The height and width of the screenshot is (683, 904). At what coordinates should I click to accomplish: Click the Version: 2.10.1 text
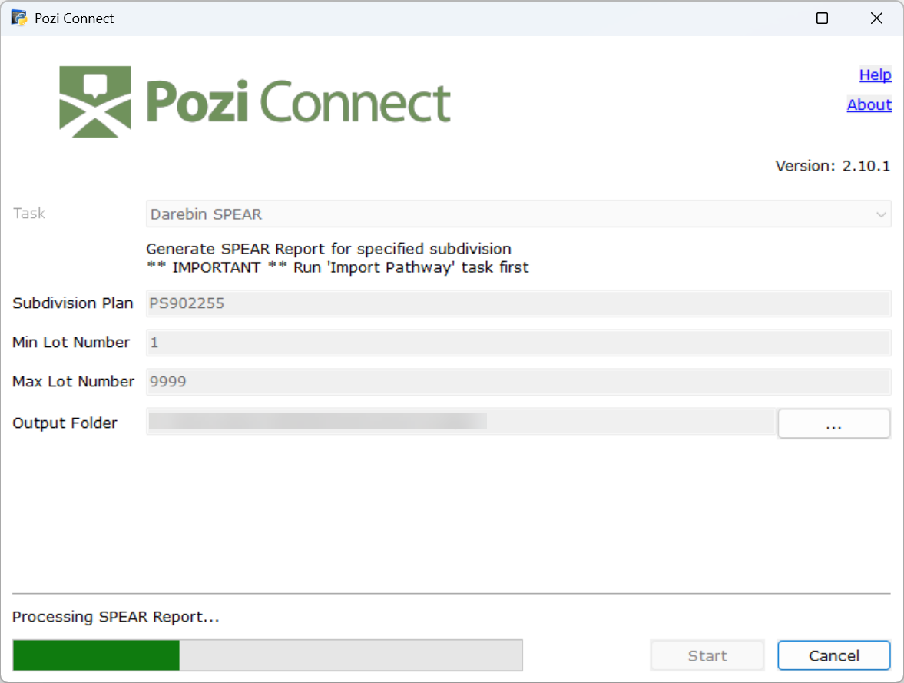click(x=833, y=166)
